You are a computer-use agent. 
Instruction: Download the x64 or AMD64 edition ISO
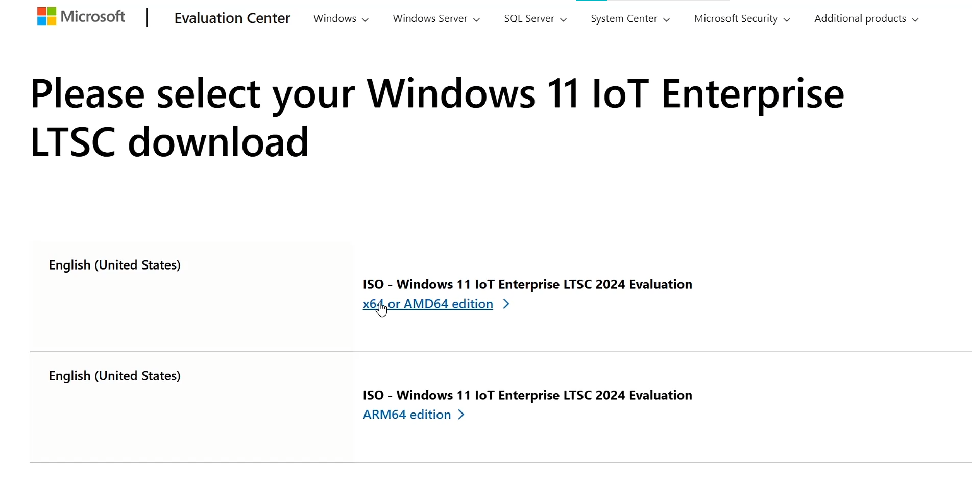pos(427,304)
